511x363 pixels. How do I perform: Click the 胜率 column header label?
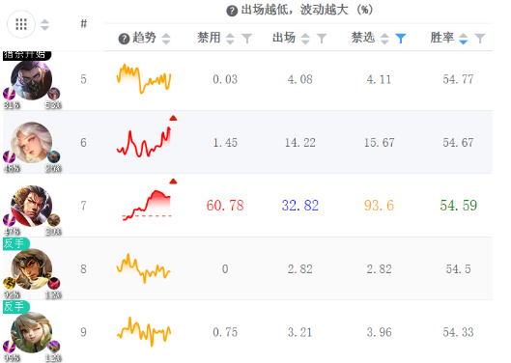(x=441, y=38)
